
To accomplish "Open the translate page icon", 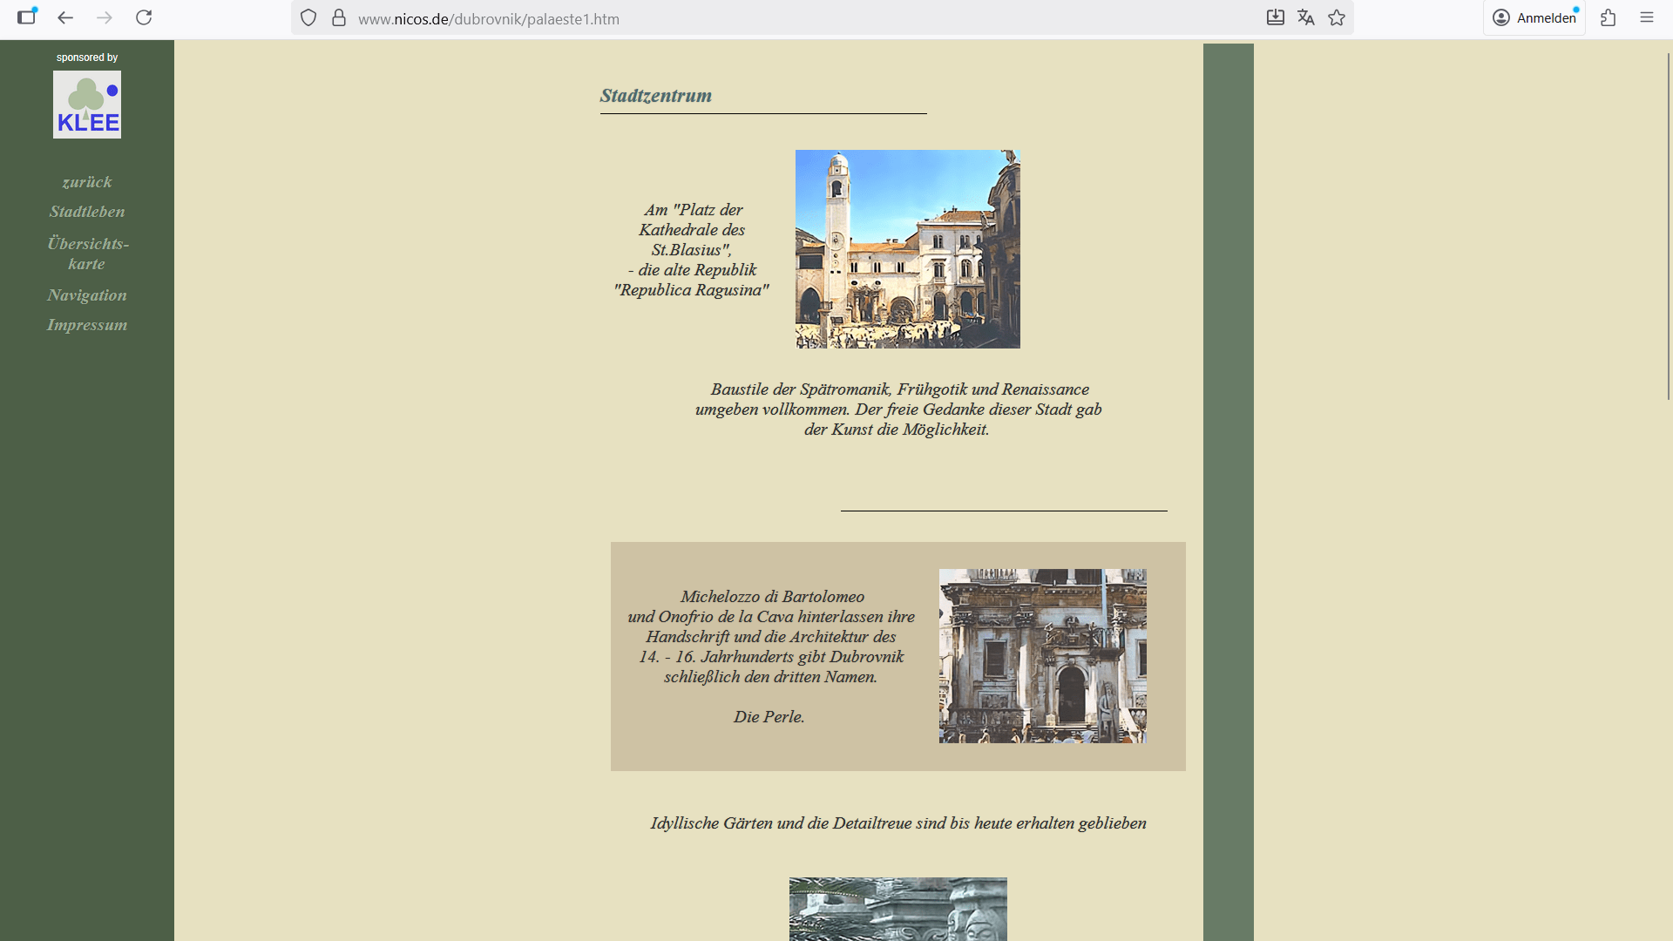I will click(1305, 17).
